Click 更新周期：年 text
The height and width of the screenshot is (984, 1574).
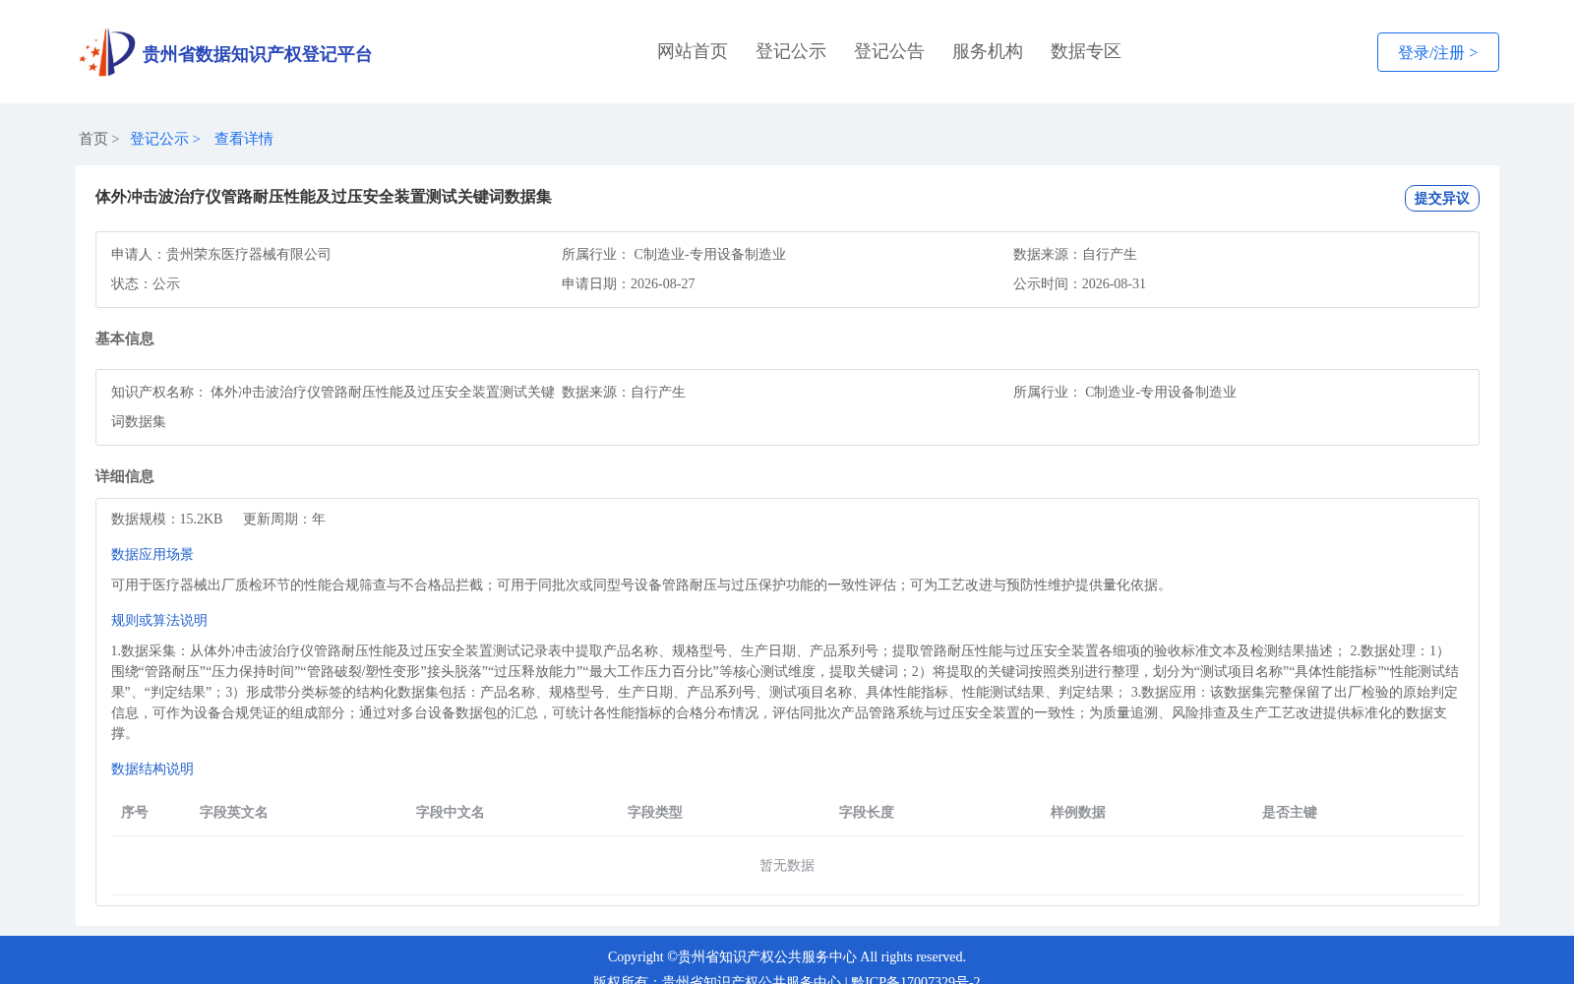pyautogui.click(x=284, y=519)
